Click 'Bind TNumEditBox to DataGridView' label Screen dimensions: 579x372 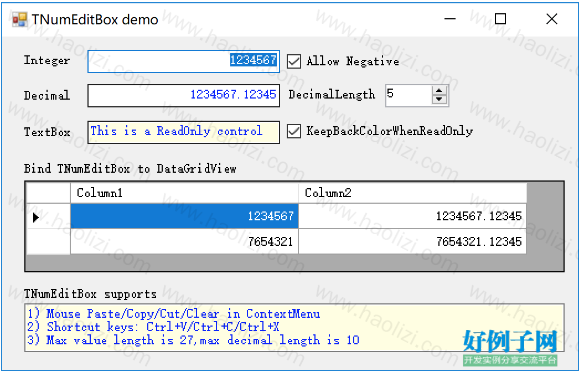tap(130, 169)
